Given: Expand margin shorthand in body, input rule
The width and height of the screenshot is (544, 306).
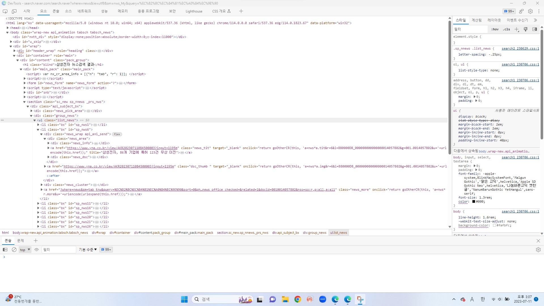Looking at the screenshot, I should [x=475, y=166].
